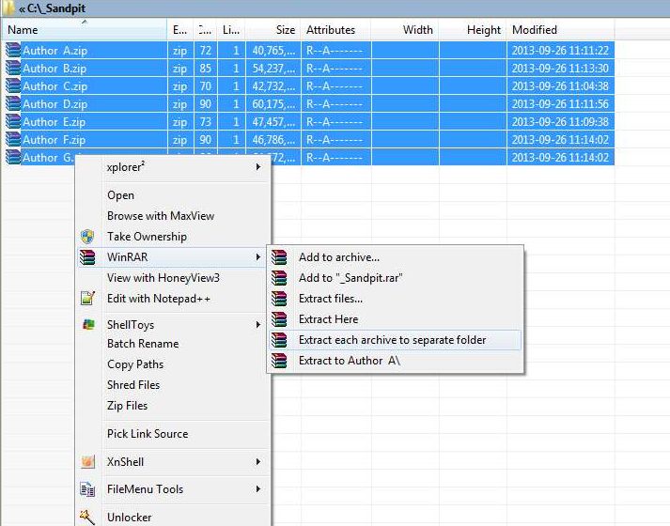Choose Extract Here option
Screen dimensions: 670x526
tap(329, 319)
